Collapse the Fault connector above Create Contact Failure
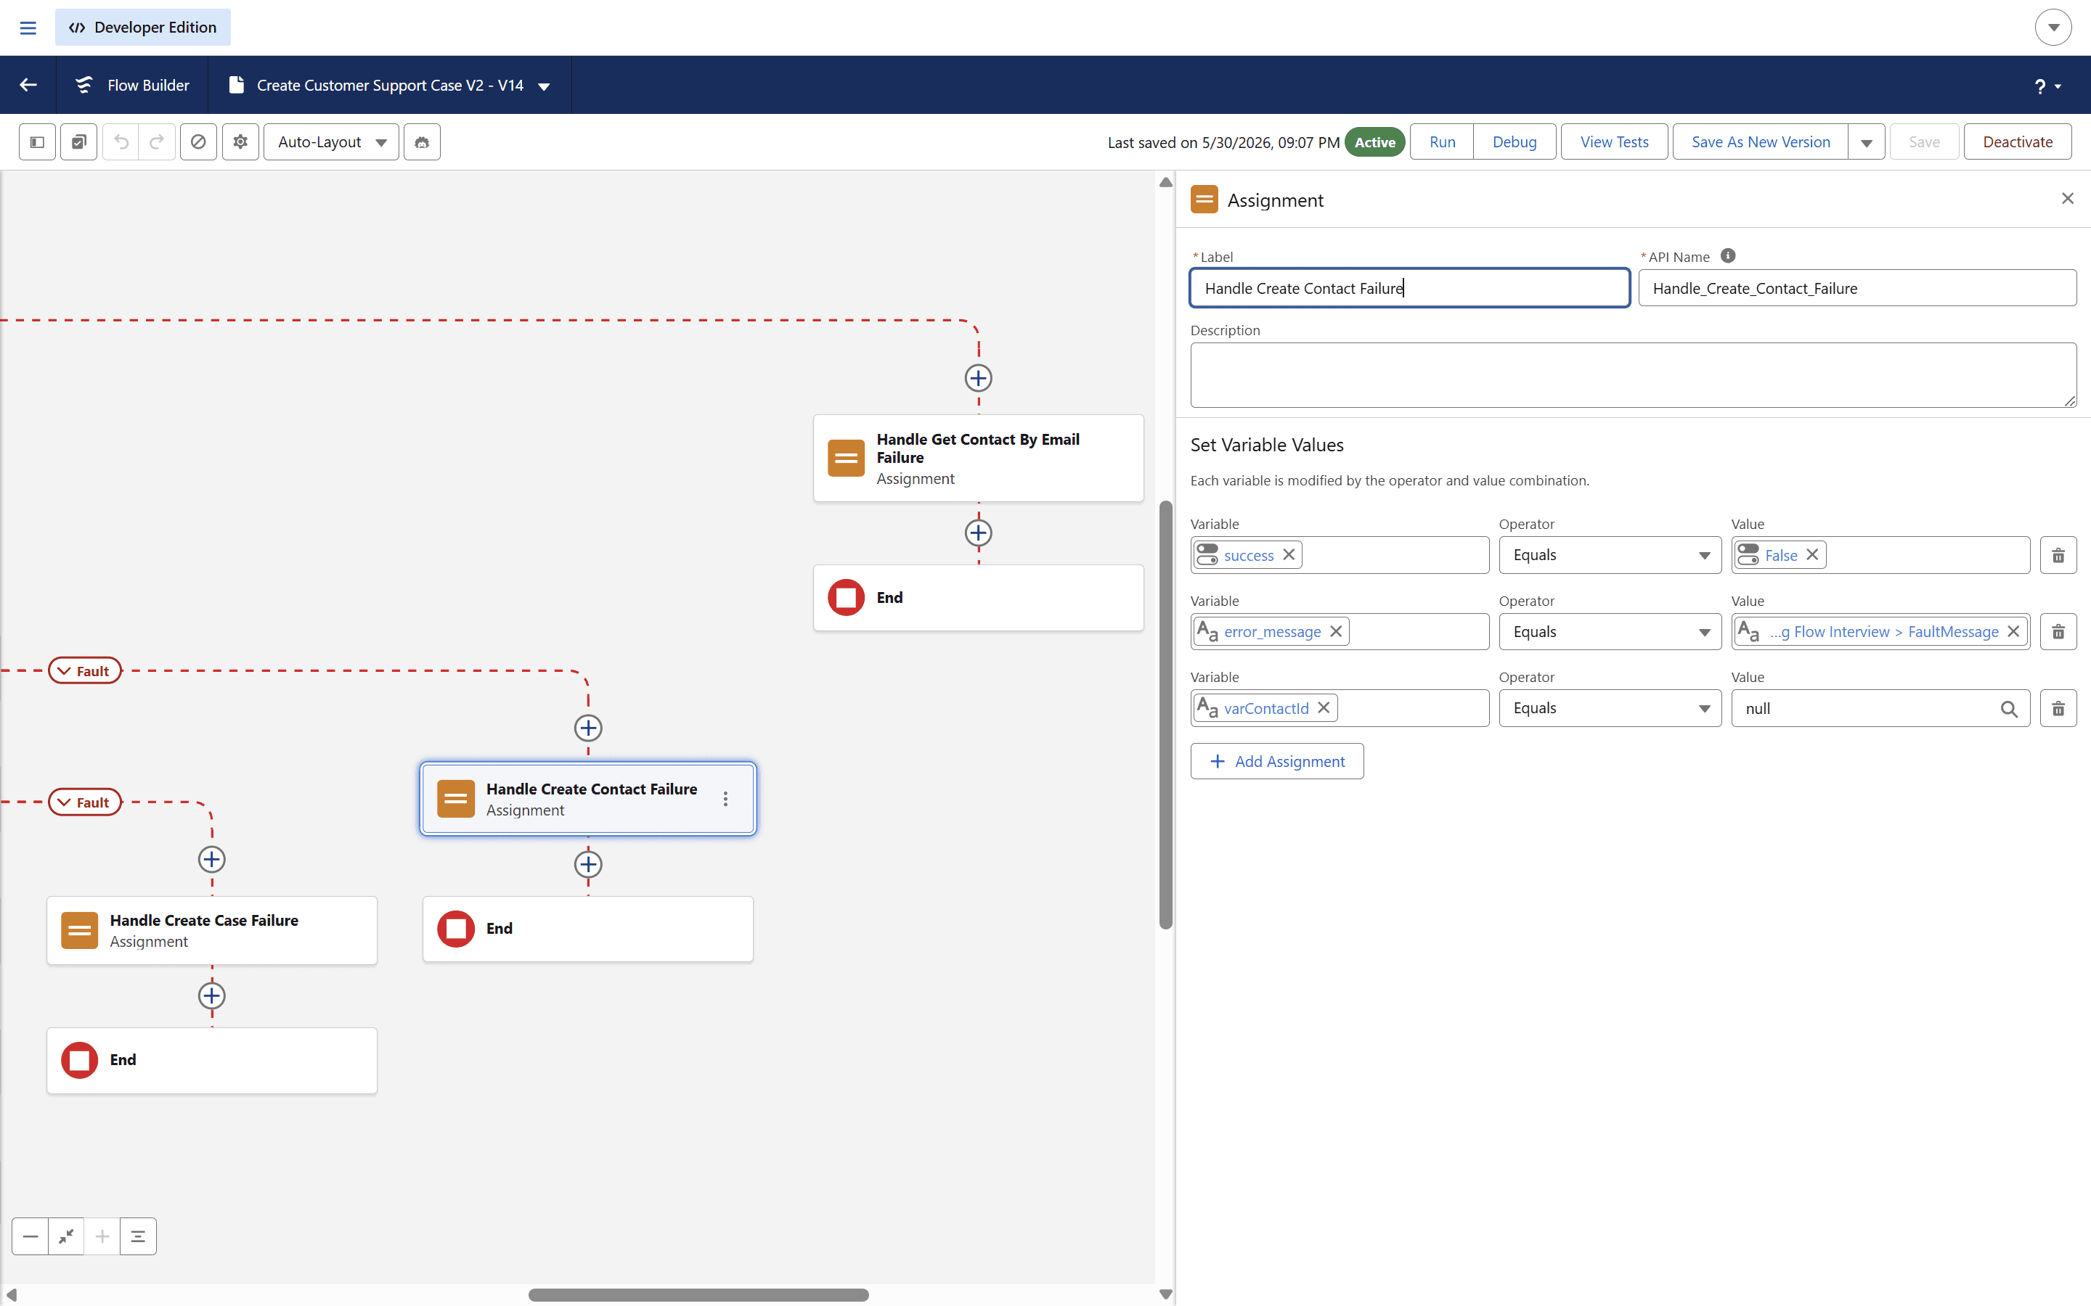This screenshot has height=1306, width=2091. point(85,670)
